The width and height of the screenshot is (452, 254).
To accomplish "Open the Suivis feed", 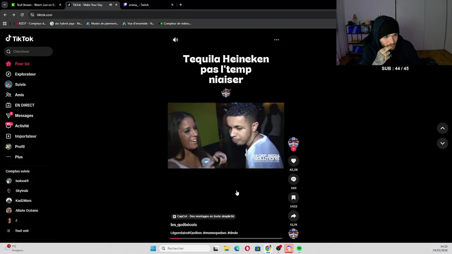I will (x=16, y=85).
